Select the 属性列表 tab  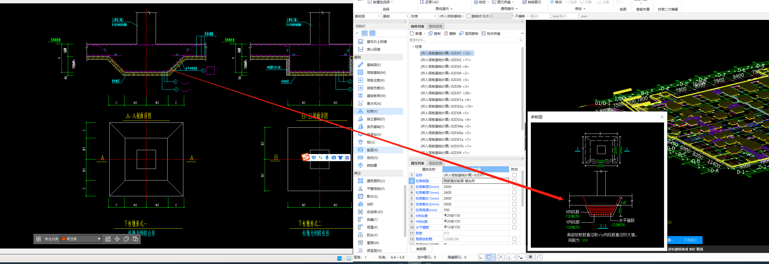[417, 163]
